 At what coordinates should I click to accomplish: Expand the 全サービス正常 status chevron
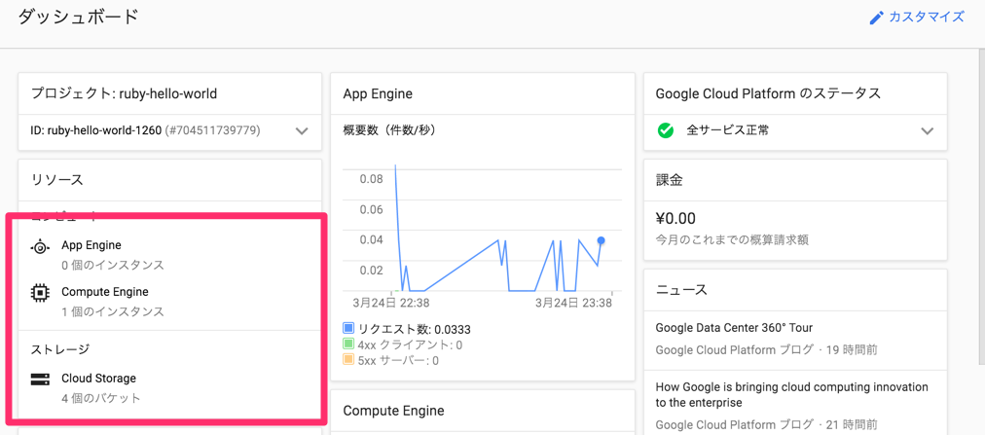tap(928, 131)
